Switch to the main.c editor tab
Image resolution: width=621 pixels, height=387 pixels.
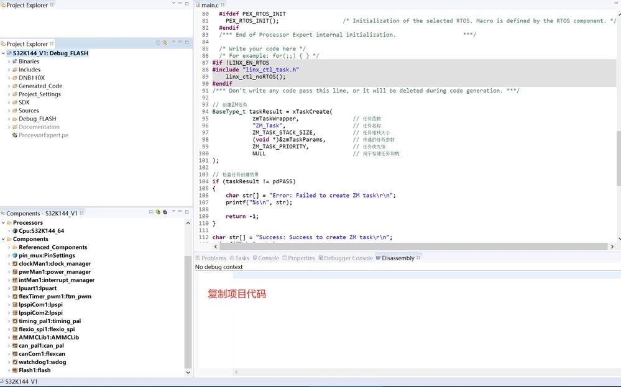click(x=210, y=5)
